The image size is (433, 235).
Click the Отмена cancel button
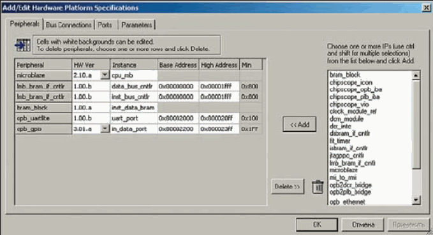[x=363, y=225]
